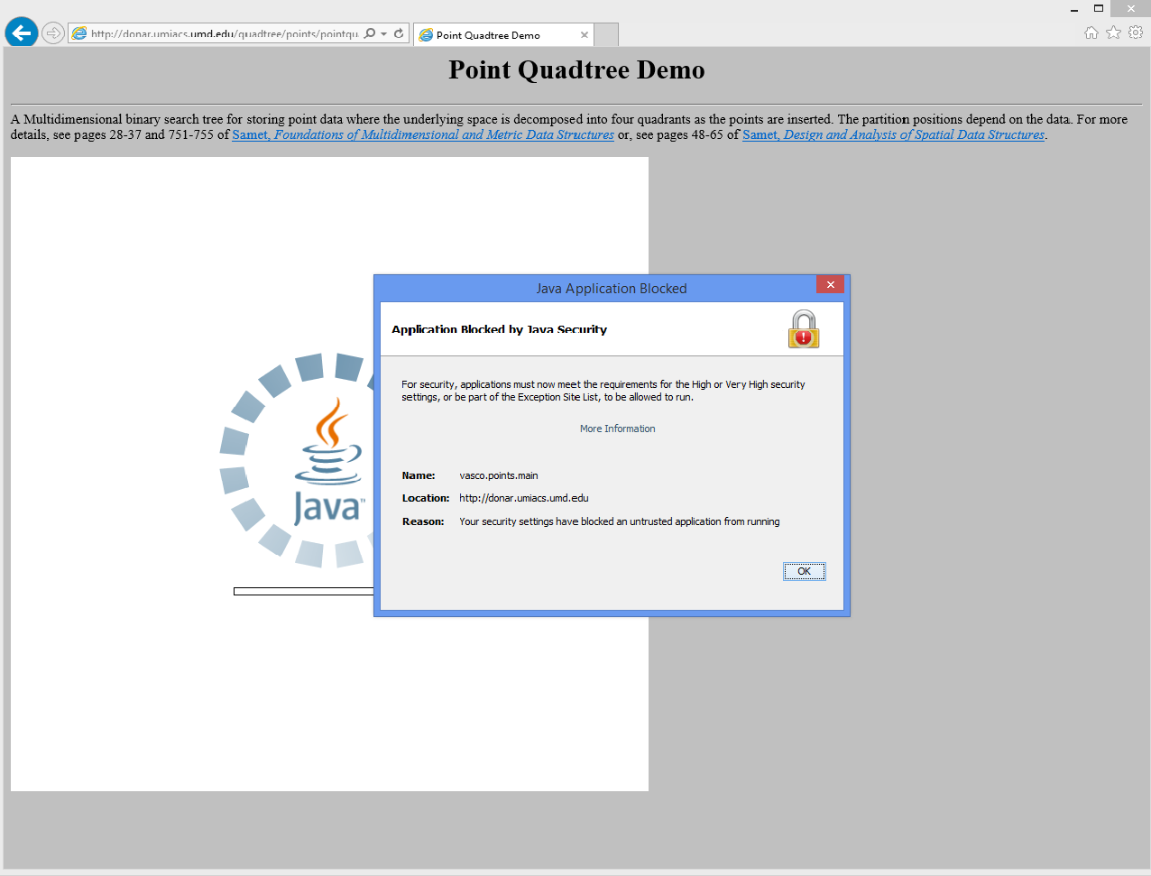Click the browser Forward arrow button
The width and height of the screenshot is (1151, 876).
[x=53, y=33]
